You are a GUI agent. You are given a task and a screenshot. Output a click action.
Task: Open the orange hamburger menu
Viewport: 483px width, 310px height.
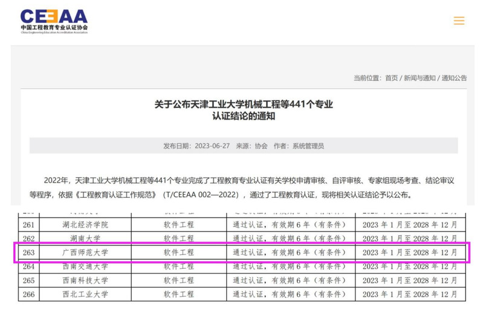click(459, 21)
